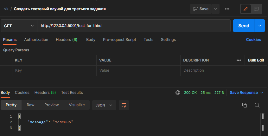Screen dimensions: 268x136
Task: Go to Pre-request Script tab
Action: (x=119, y=40)
